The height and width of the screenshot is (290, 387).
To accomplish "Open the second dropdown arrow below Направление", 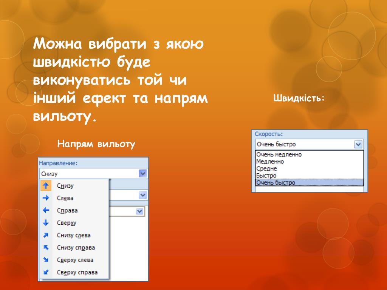I will 142,195.
